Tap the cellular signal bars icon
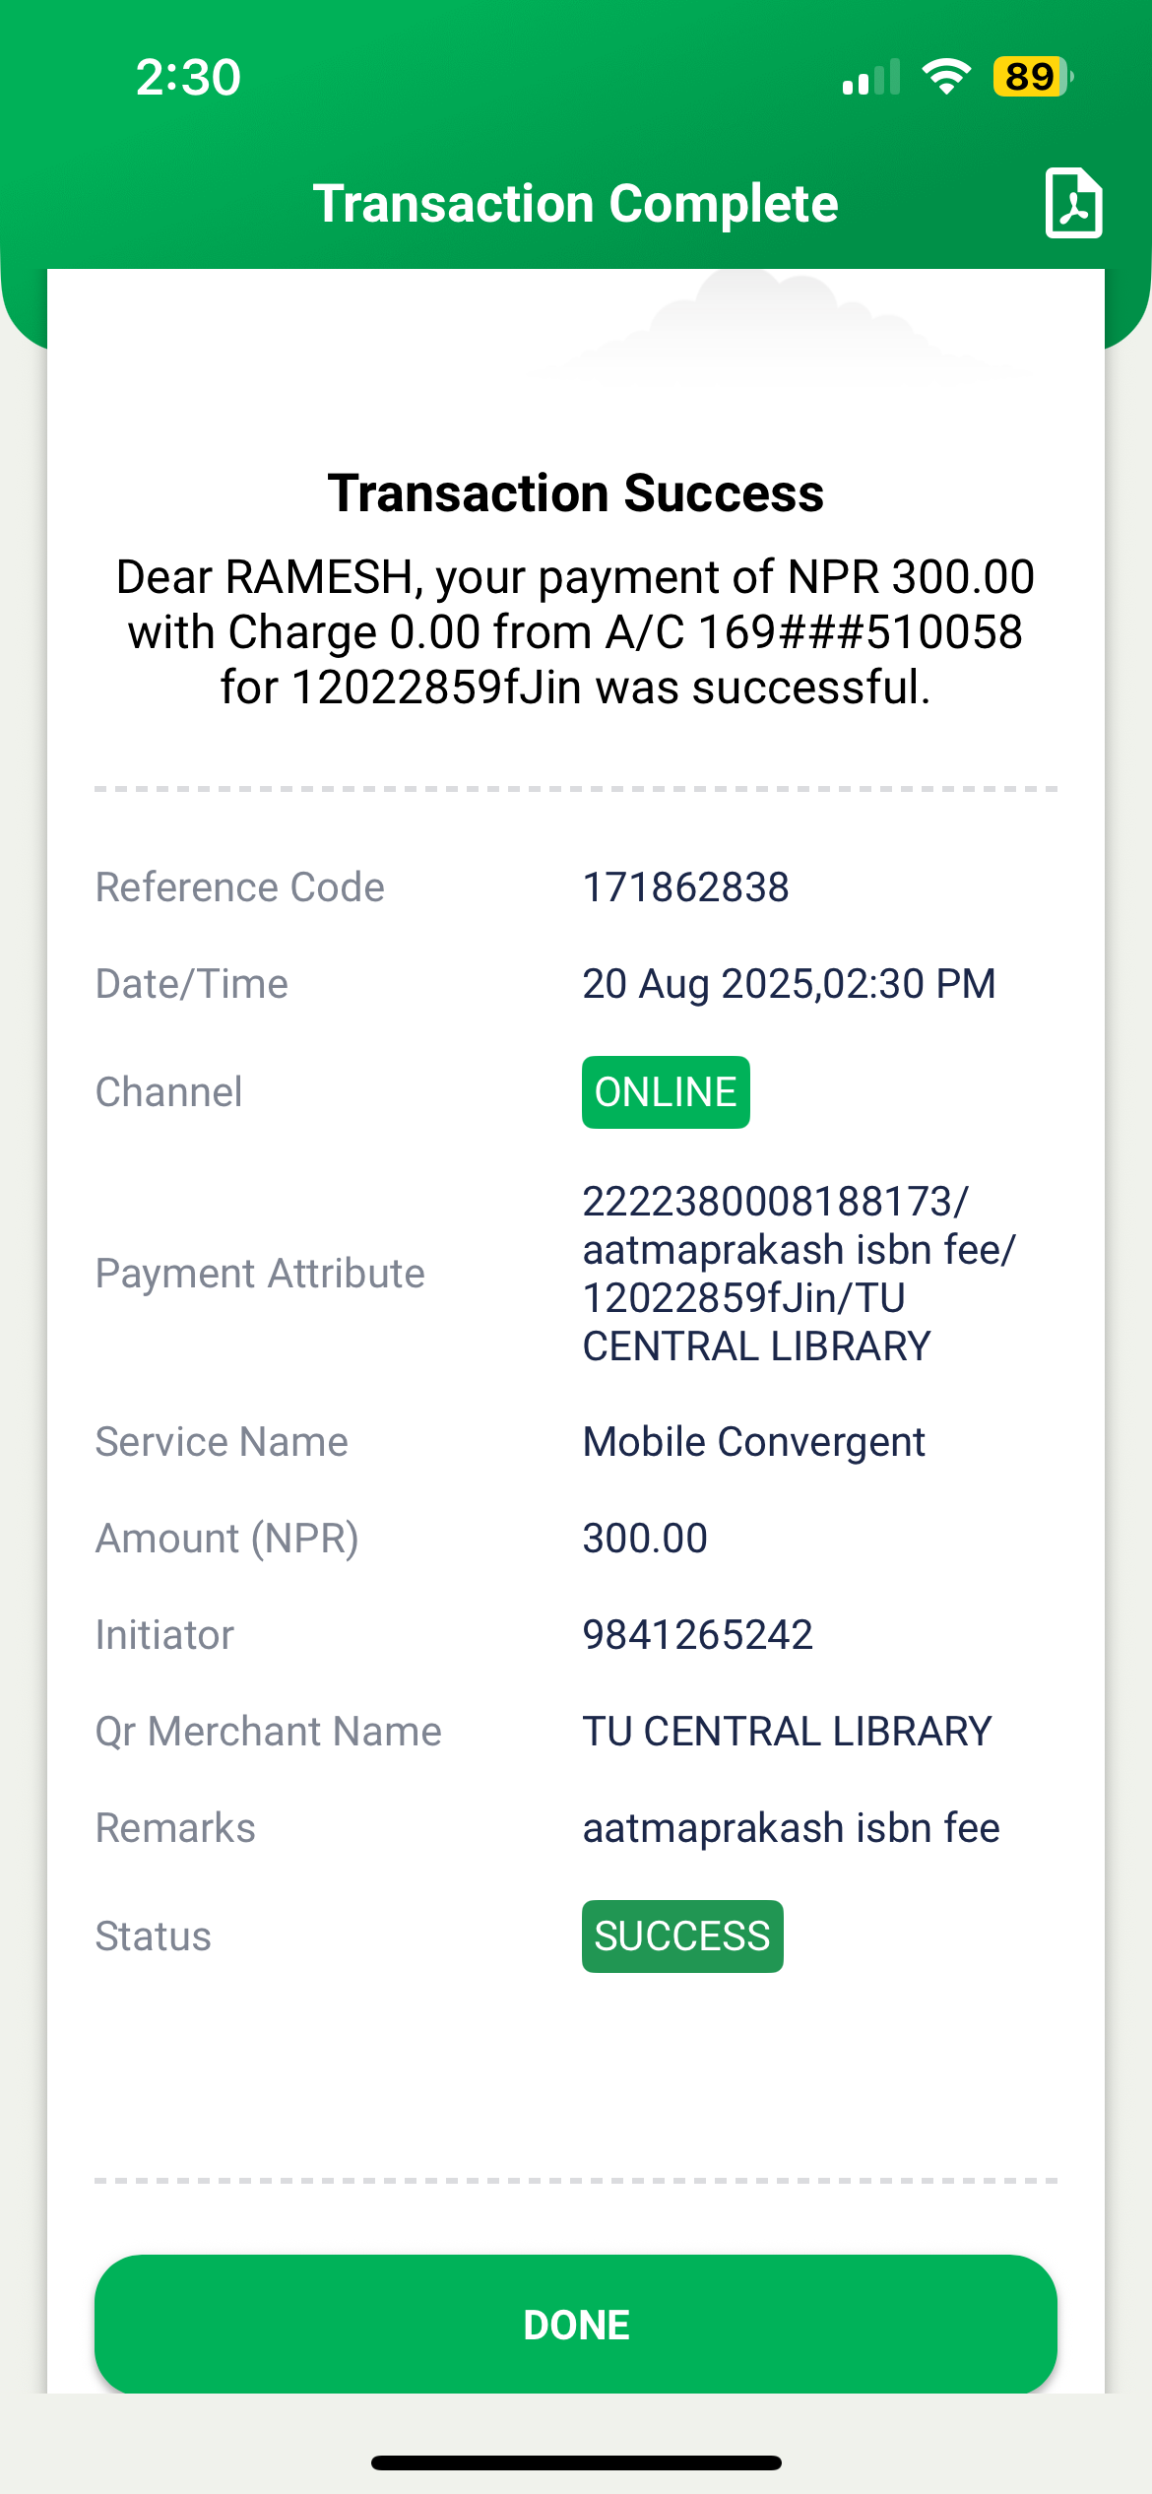The height and width of the screenshot is (2494, 1152). pos(870,77)
